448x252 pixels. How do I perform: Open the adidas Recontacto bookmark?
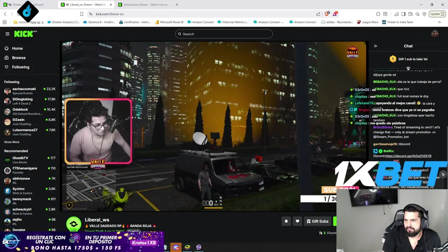coord(337,22)
